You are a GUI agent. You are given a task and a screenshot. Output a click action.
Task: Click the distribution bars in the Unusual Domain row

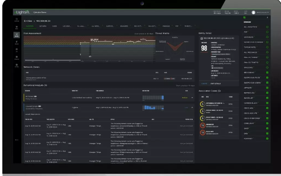153,107
